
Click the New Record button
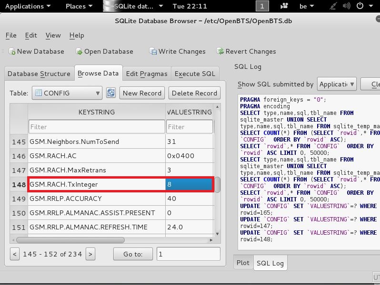(142, 93)
